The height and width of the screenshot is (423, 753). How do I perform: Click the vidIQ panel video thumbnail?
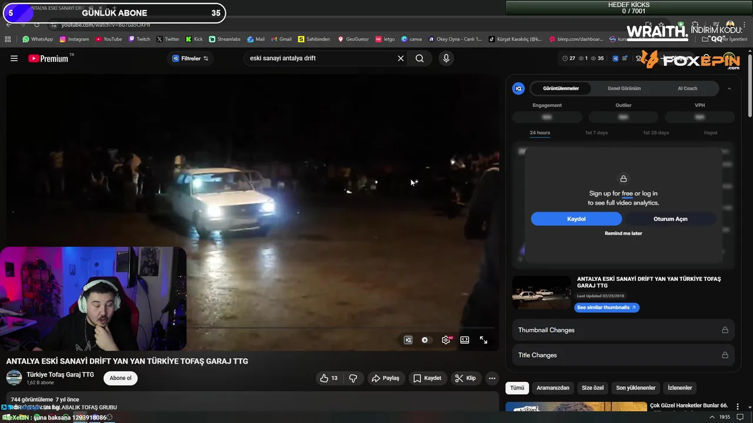[x=541, y=292]
